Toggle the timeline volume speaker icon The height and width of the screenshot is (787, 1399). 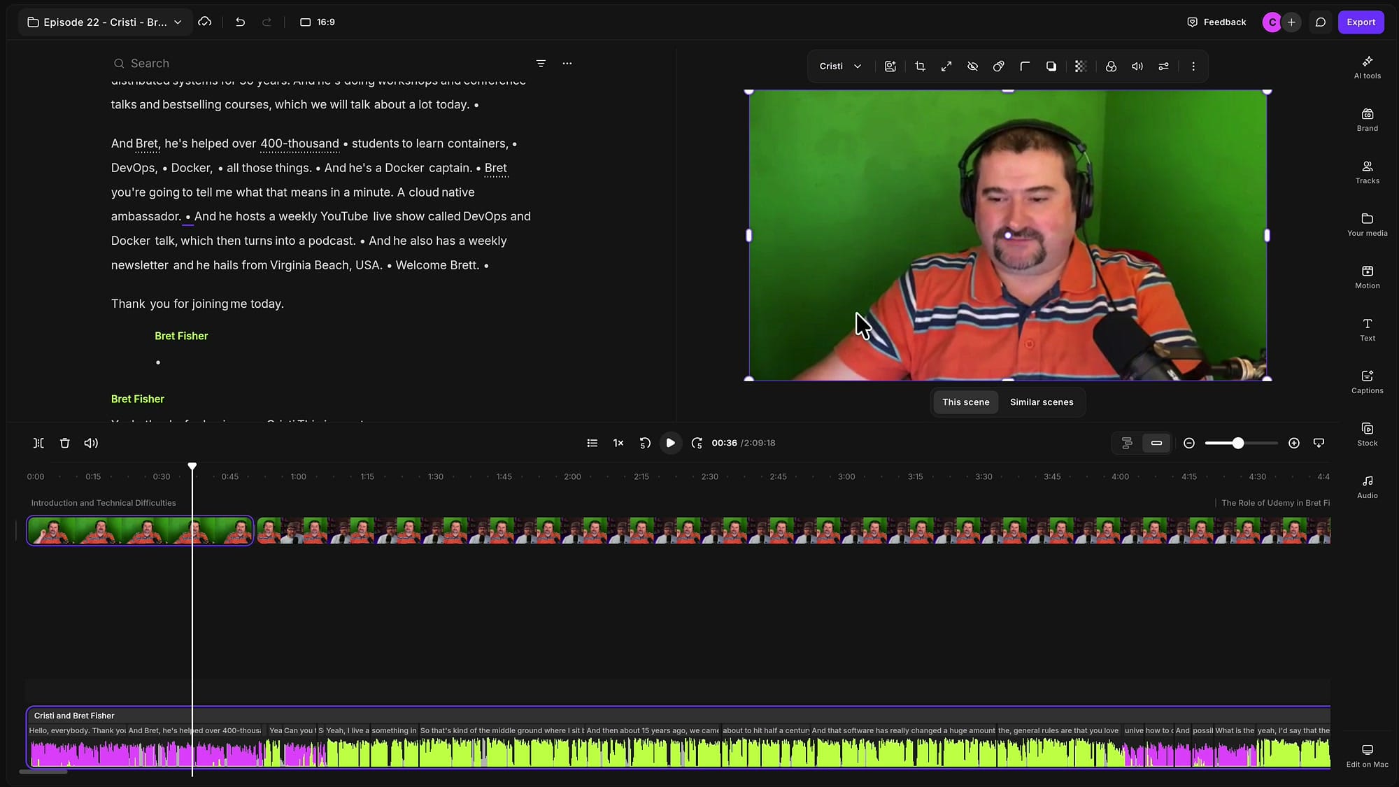pos(91,443)
